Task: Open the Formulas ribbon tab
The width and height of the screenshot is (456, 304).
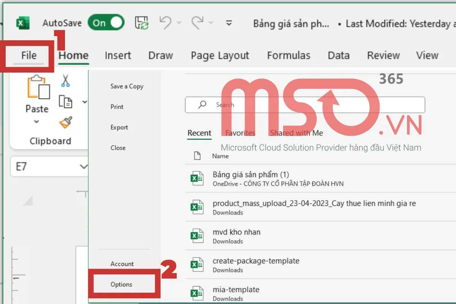Action: tap(288, 55)
